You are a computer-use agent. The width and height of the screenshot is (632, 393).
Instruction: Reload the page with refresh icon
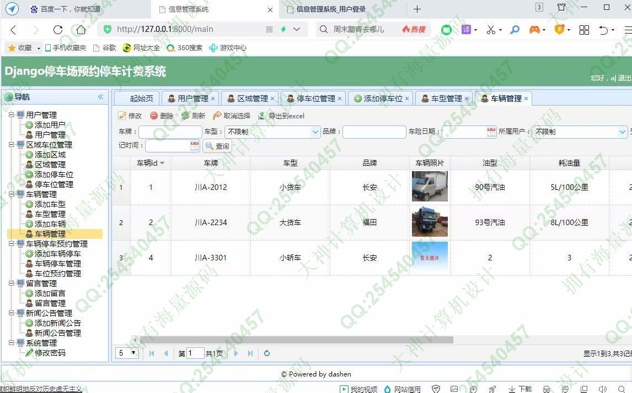point(58,29)
